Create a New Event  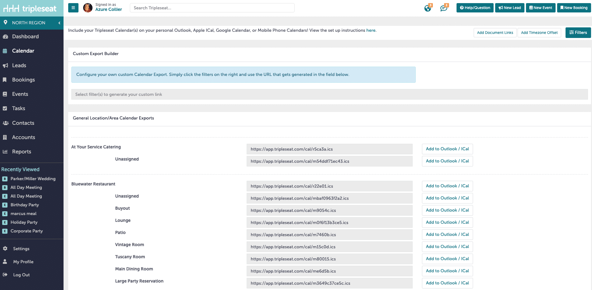pos(541,8)
